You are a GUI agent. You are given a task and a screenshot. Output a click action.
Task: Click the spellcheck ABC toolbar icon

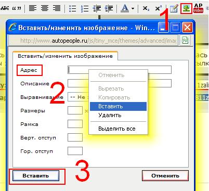point(5,8)
